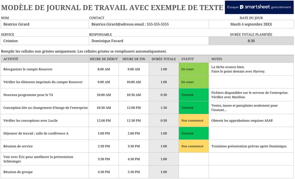The image size is (295, 179).
Task: Click Non commencé status for Réunion de service row
Action: [194, 146]
